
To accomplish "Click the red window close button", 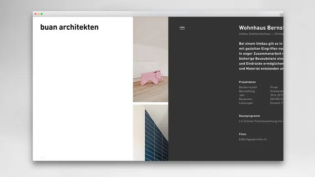I will point(36,14).
